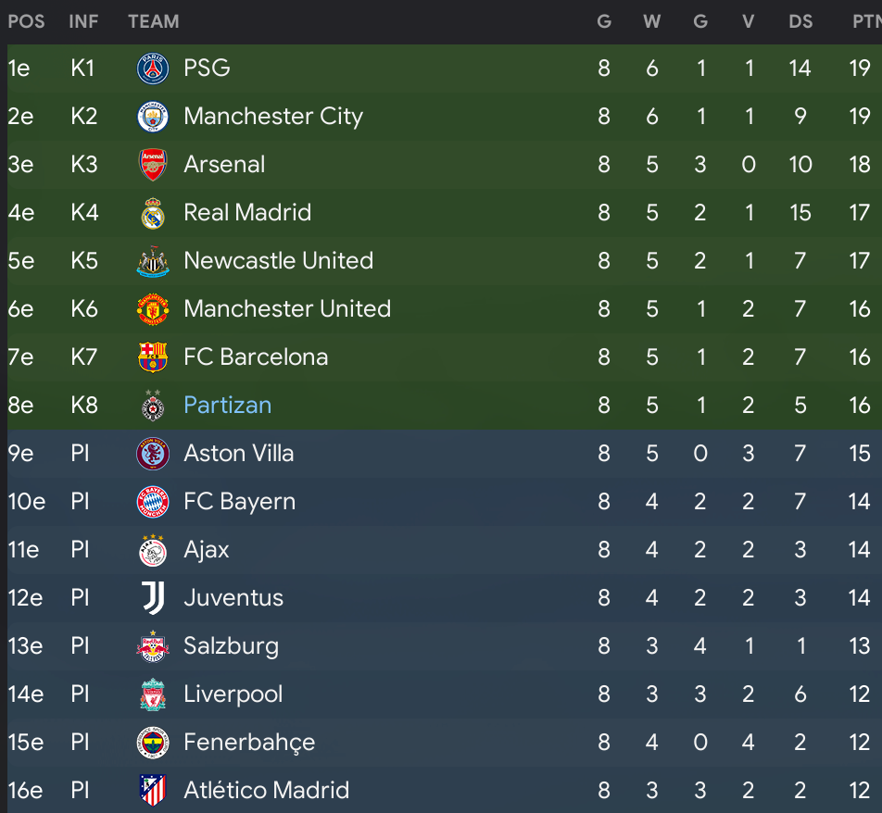The height and width of the screenshot is (813, 882).
Task: Click the Juventus J logo
Action: (153, 597)
